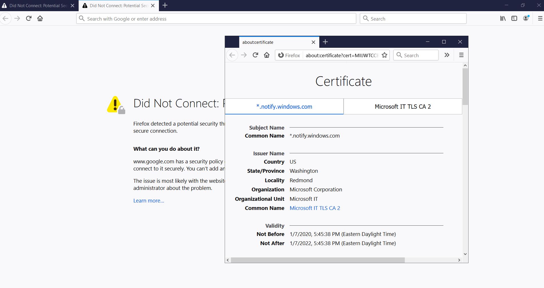Open Firefox Account icon in main toolbar
The image size is (544, 288).
click(526, 19)
